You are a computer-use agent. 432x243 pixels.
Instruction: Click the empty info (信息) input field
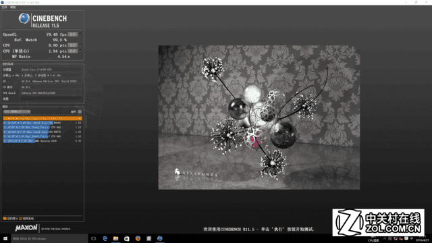pyautogui.click(x=51, y=99)
